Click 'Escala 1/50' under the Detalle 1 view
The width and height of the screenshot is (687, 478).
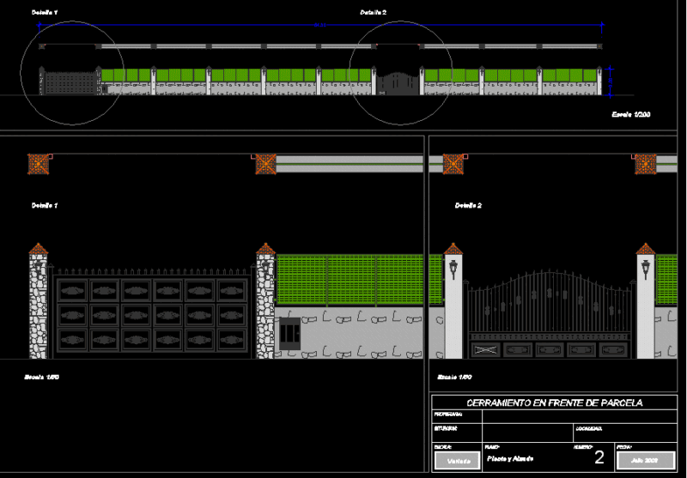coord(41,377)
